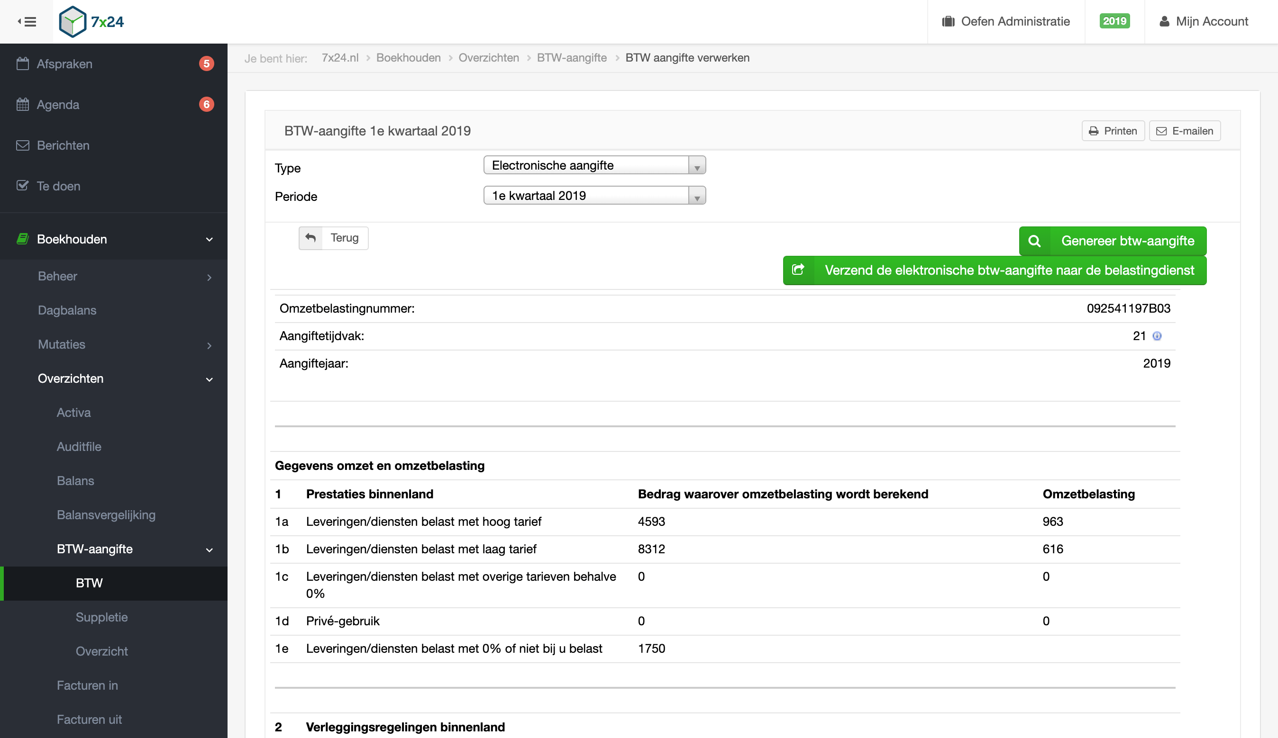Collapse the sidebar with the hamburger icon
The image size is (1278, 738).
(27, 22)
